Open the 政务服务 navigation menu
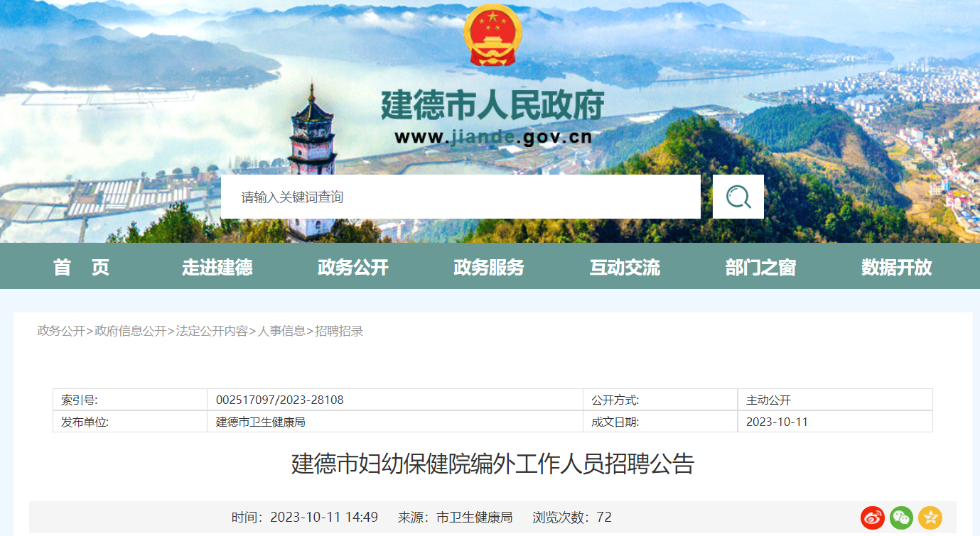This screenshot has width=980, height=536. tap(489, 267)
